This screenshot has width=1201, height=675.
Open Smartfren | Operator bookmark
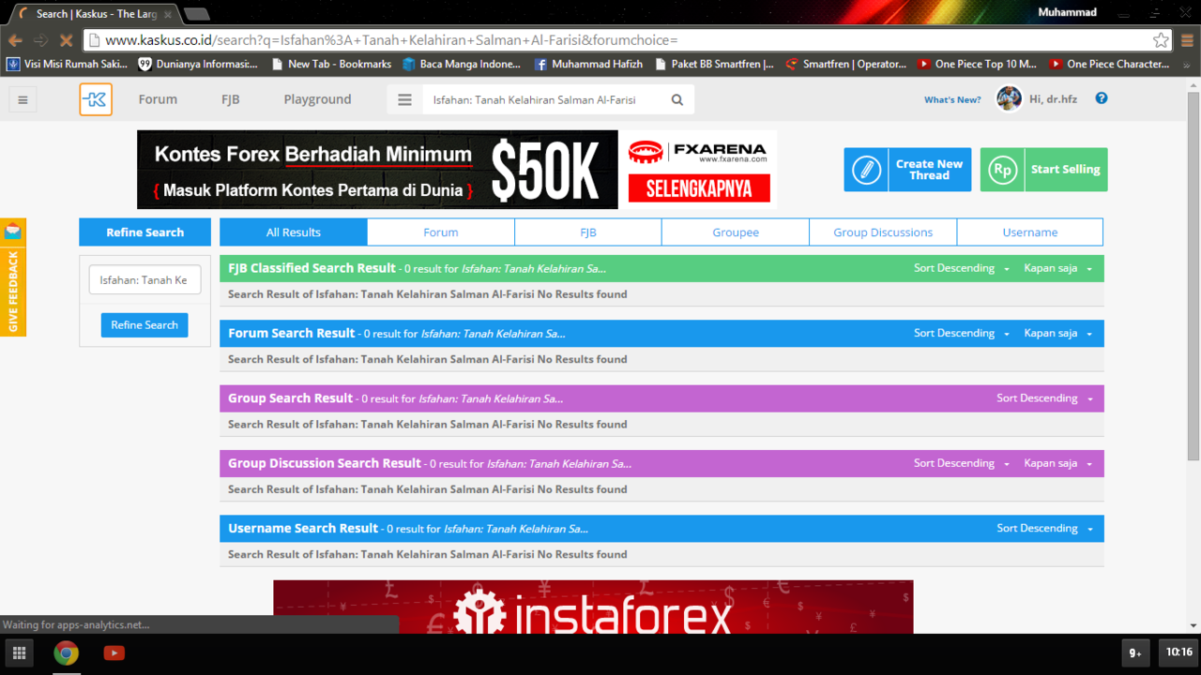(x=847, y=64)
